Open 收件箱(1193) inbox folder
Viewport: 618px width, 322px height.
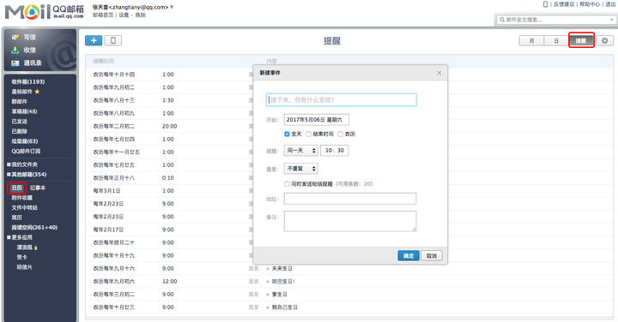[28, 81]
